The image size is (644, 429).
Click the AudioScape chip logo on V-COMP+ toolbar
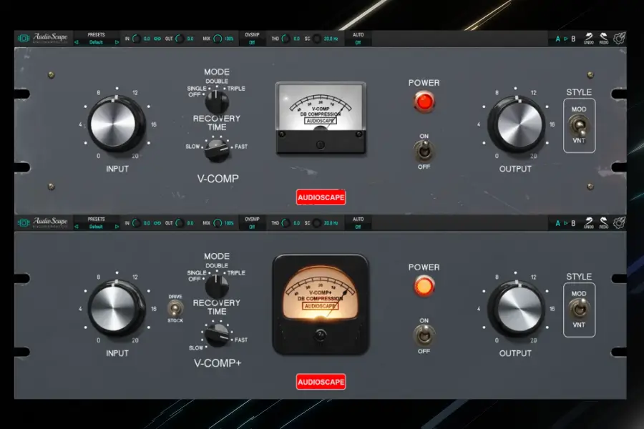(24, 222)
